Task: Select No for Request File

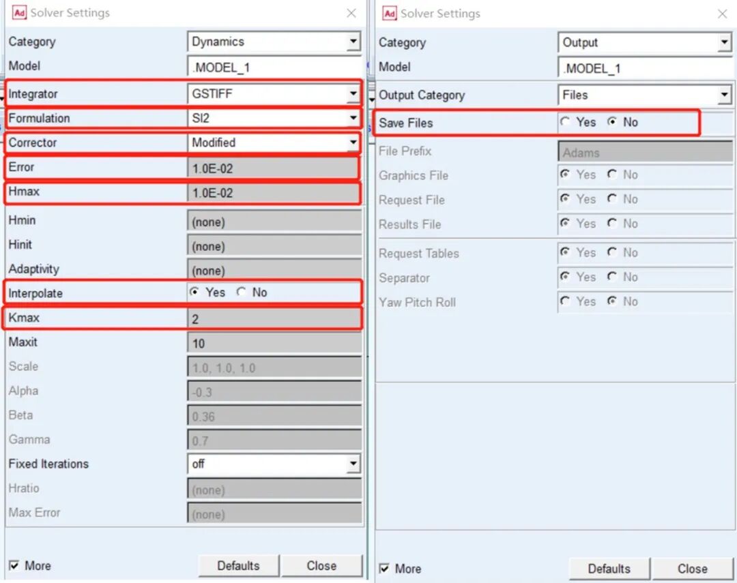Action: (x=612, y=199)
